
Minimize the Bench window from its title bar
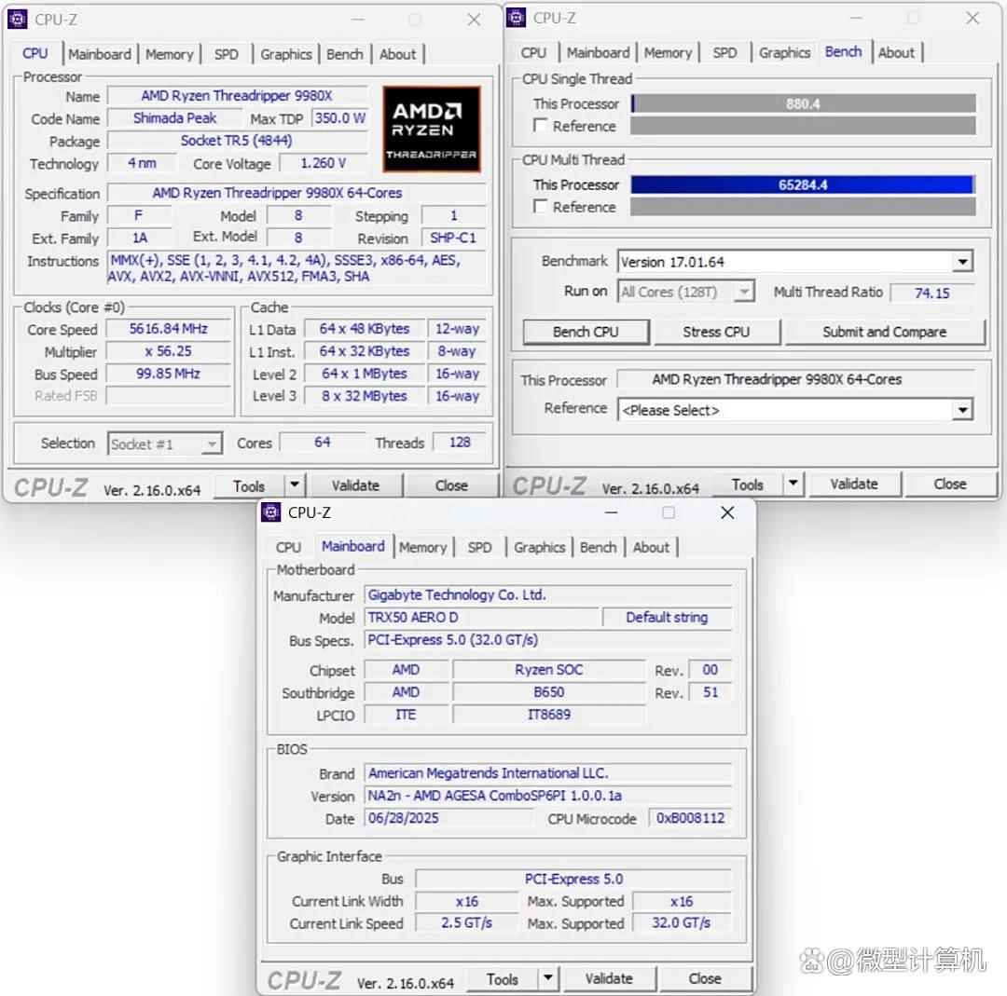click(x=855, y=18)
